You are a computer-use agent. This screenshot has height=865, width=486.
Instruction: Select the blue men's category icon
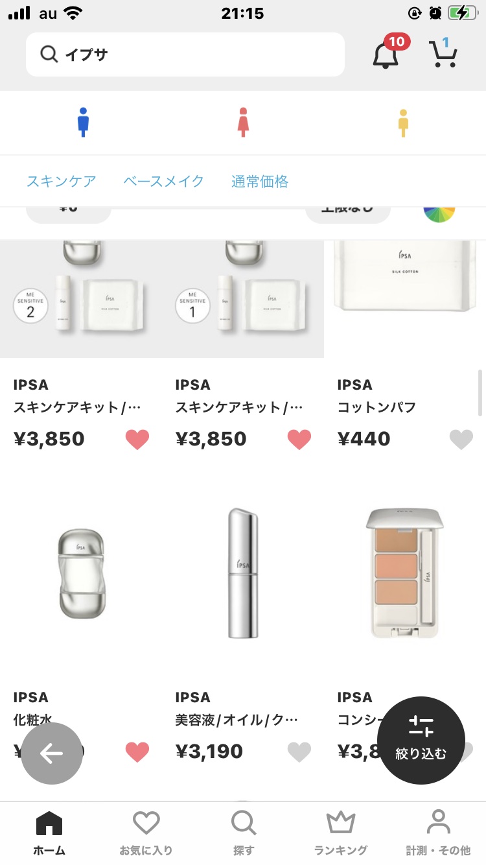pos(83,123)
